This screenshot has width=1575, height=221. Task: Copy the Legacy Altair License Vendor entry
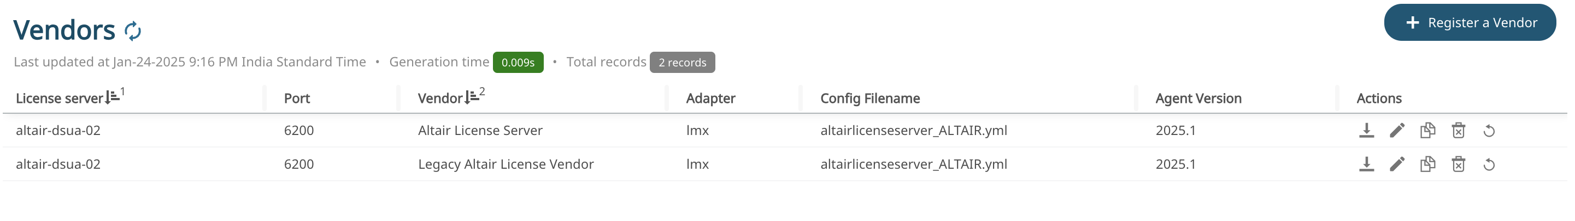tap(1427, 164)
